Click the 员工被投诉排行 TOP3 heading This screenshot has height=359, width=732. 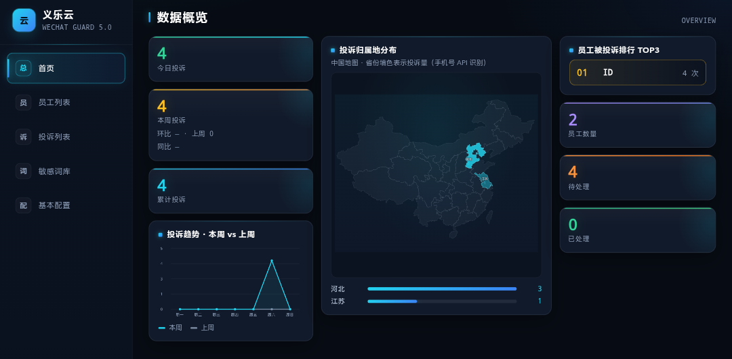pyautogui.click(x=619, y=50)
